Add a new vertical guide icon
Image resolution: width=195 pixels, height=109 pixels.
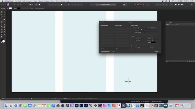[116, 48]
